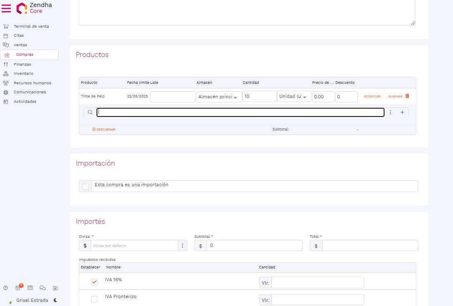Click the DESCARGAR button
This screenshot has height=306, width=453.
(104, 130)
